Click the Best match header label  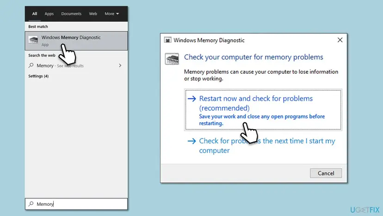tap(38, 26)
